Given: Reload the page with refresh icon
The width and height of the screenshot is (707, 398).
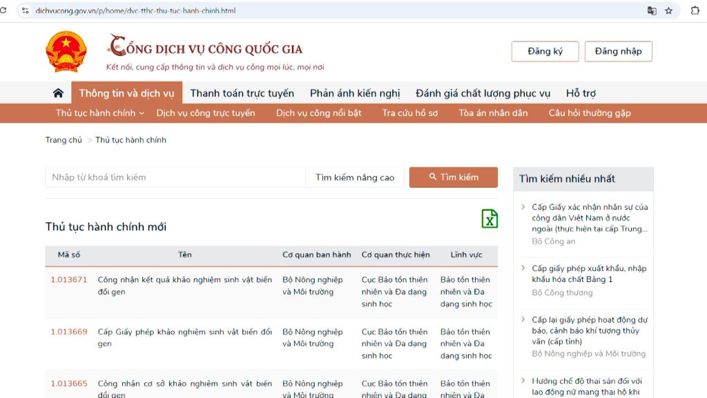Looking at the screenshot, I should [3, 10].
